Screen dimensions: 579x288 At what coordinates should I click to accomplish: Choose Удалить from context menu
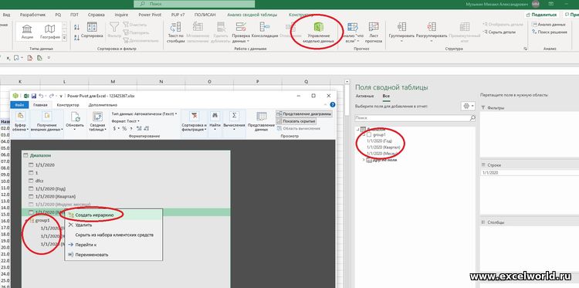tap(113, 225)
